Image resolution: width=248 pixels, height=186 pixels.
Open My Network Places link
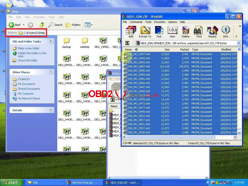click(29, 98)
